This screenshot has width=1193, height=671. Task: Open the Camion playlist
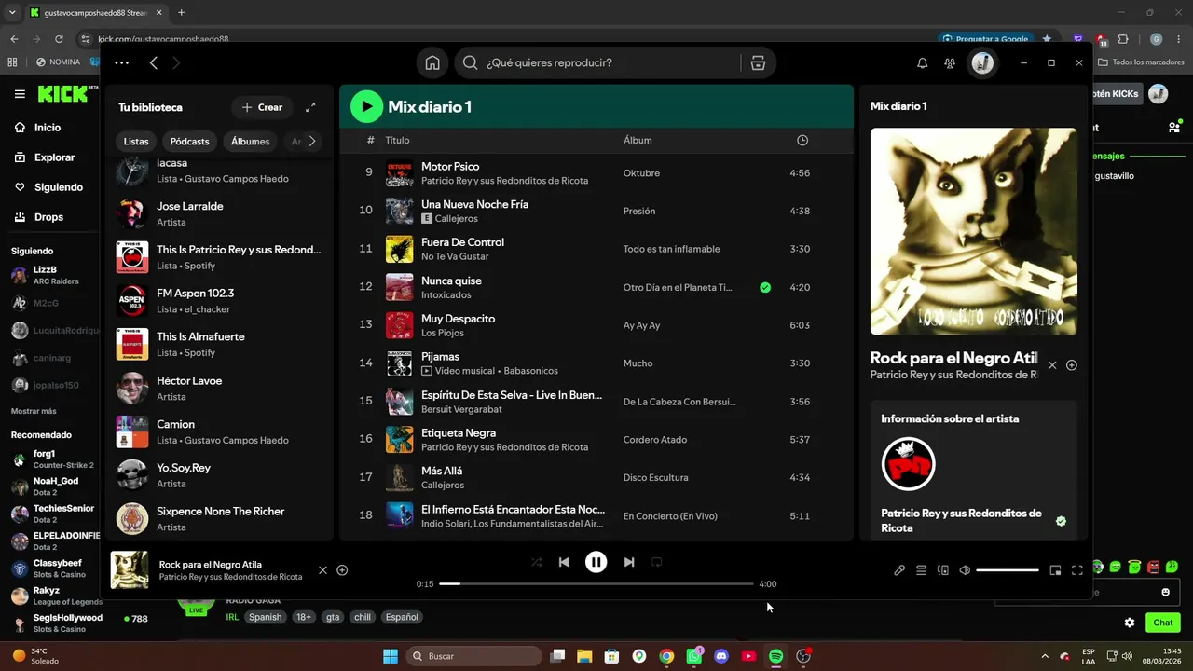[219, 431]
